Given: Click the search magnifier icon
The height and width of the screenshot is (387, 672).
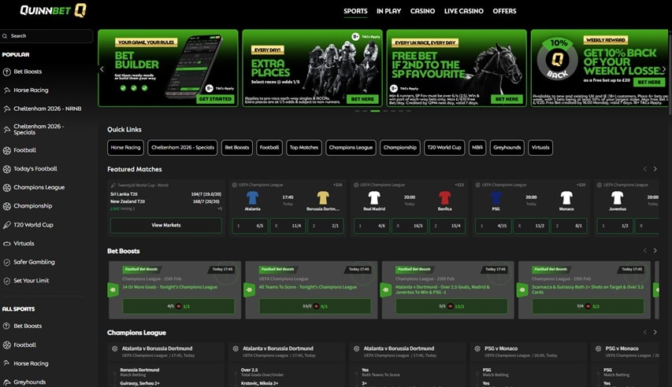Looking at the screenshot, I should [x=5, y=36].
